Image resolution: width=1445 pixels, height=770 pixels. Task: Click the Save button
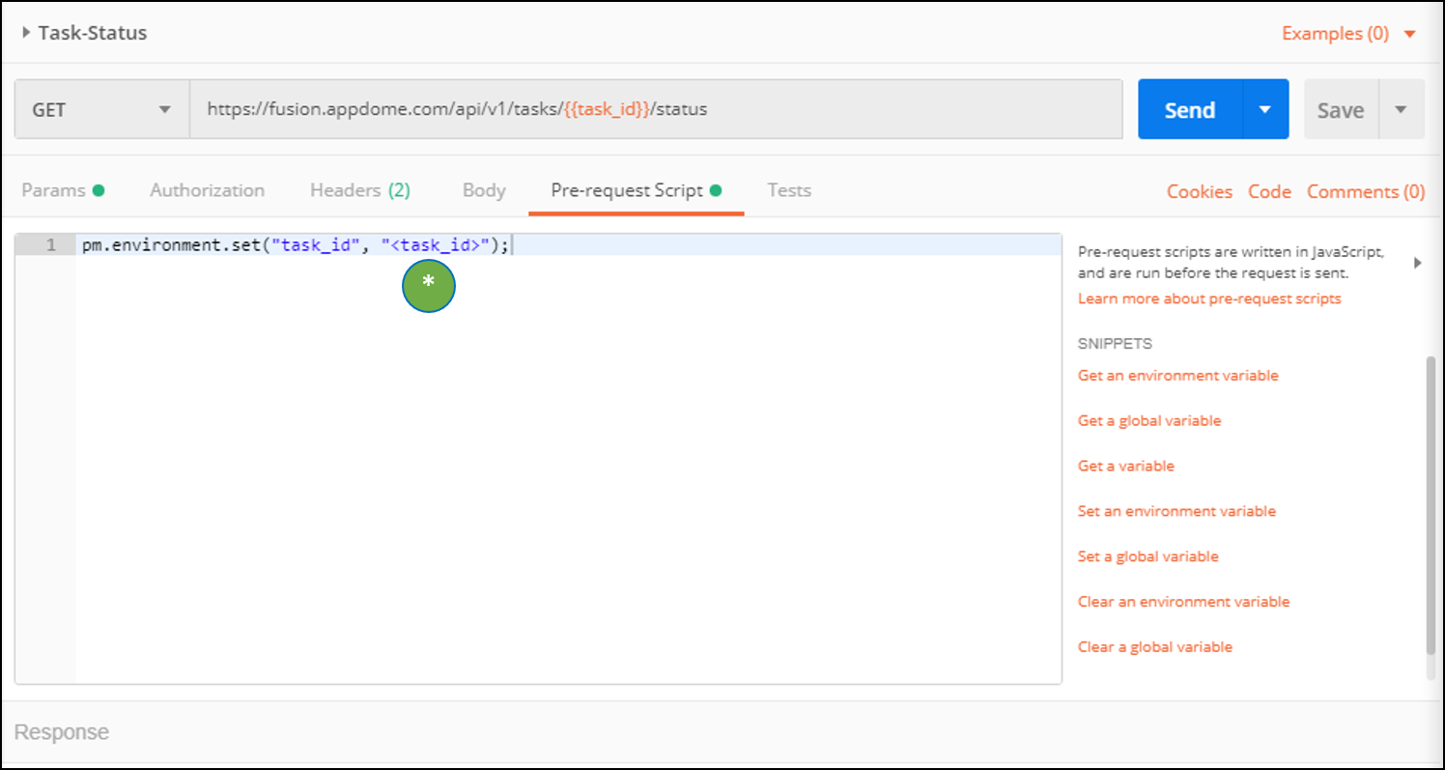click(1341, 109)
